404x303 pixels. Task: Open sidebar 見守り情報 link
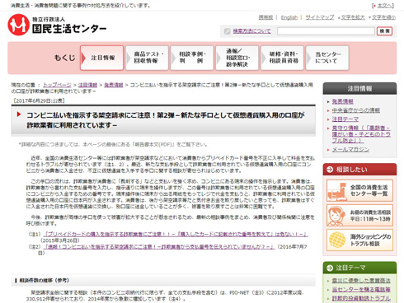tap(361, 134)
